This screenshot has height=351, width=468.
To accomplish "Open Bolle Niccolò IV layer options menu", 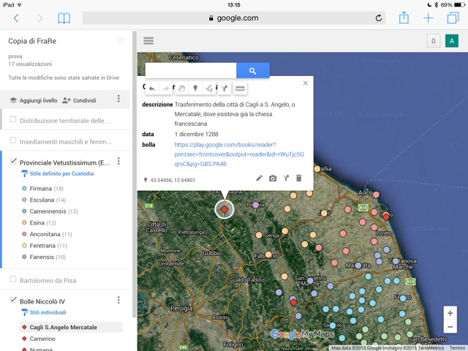I will point(118,300).
